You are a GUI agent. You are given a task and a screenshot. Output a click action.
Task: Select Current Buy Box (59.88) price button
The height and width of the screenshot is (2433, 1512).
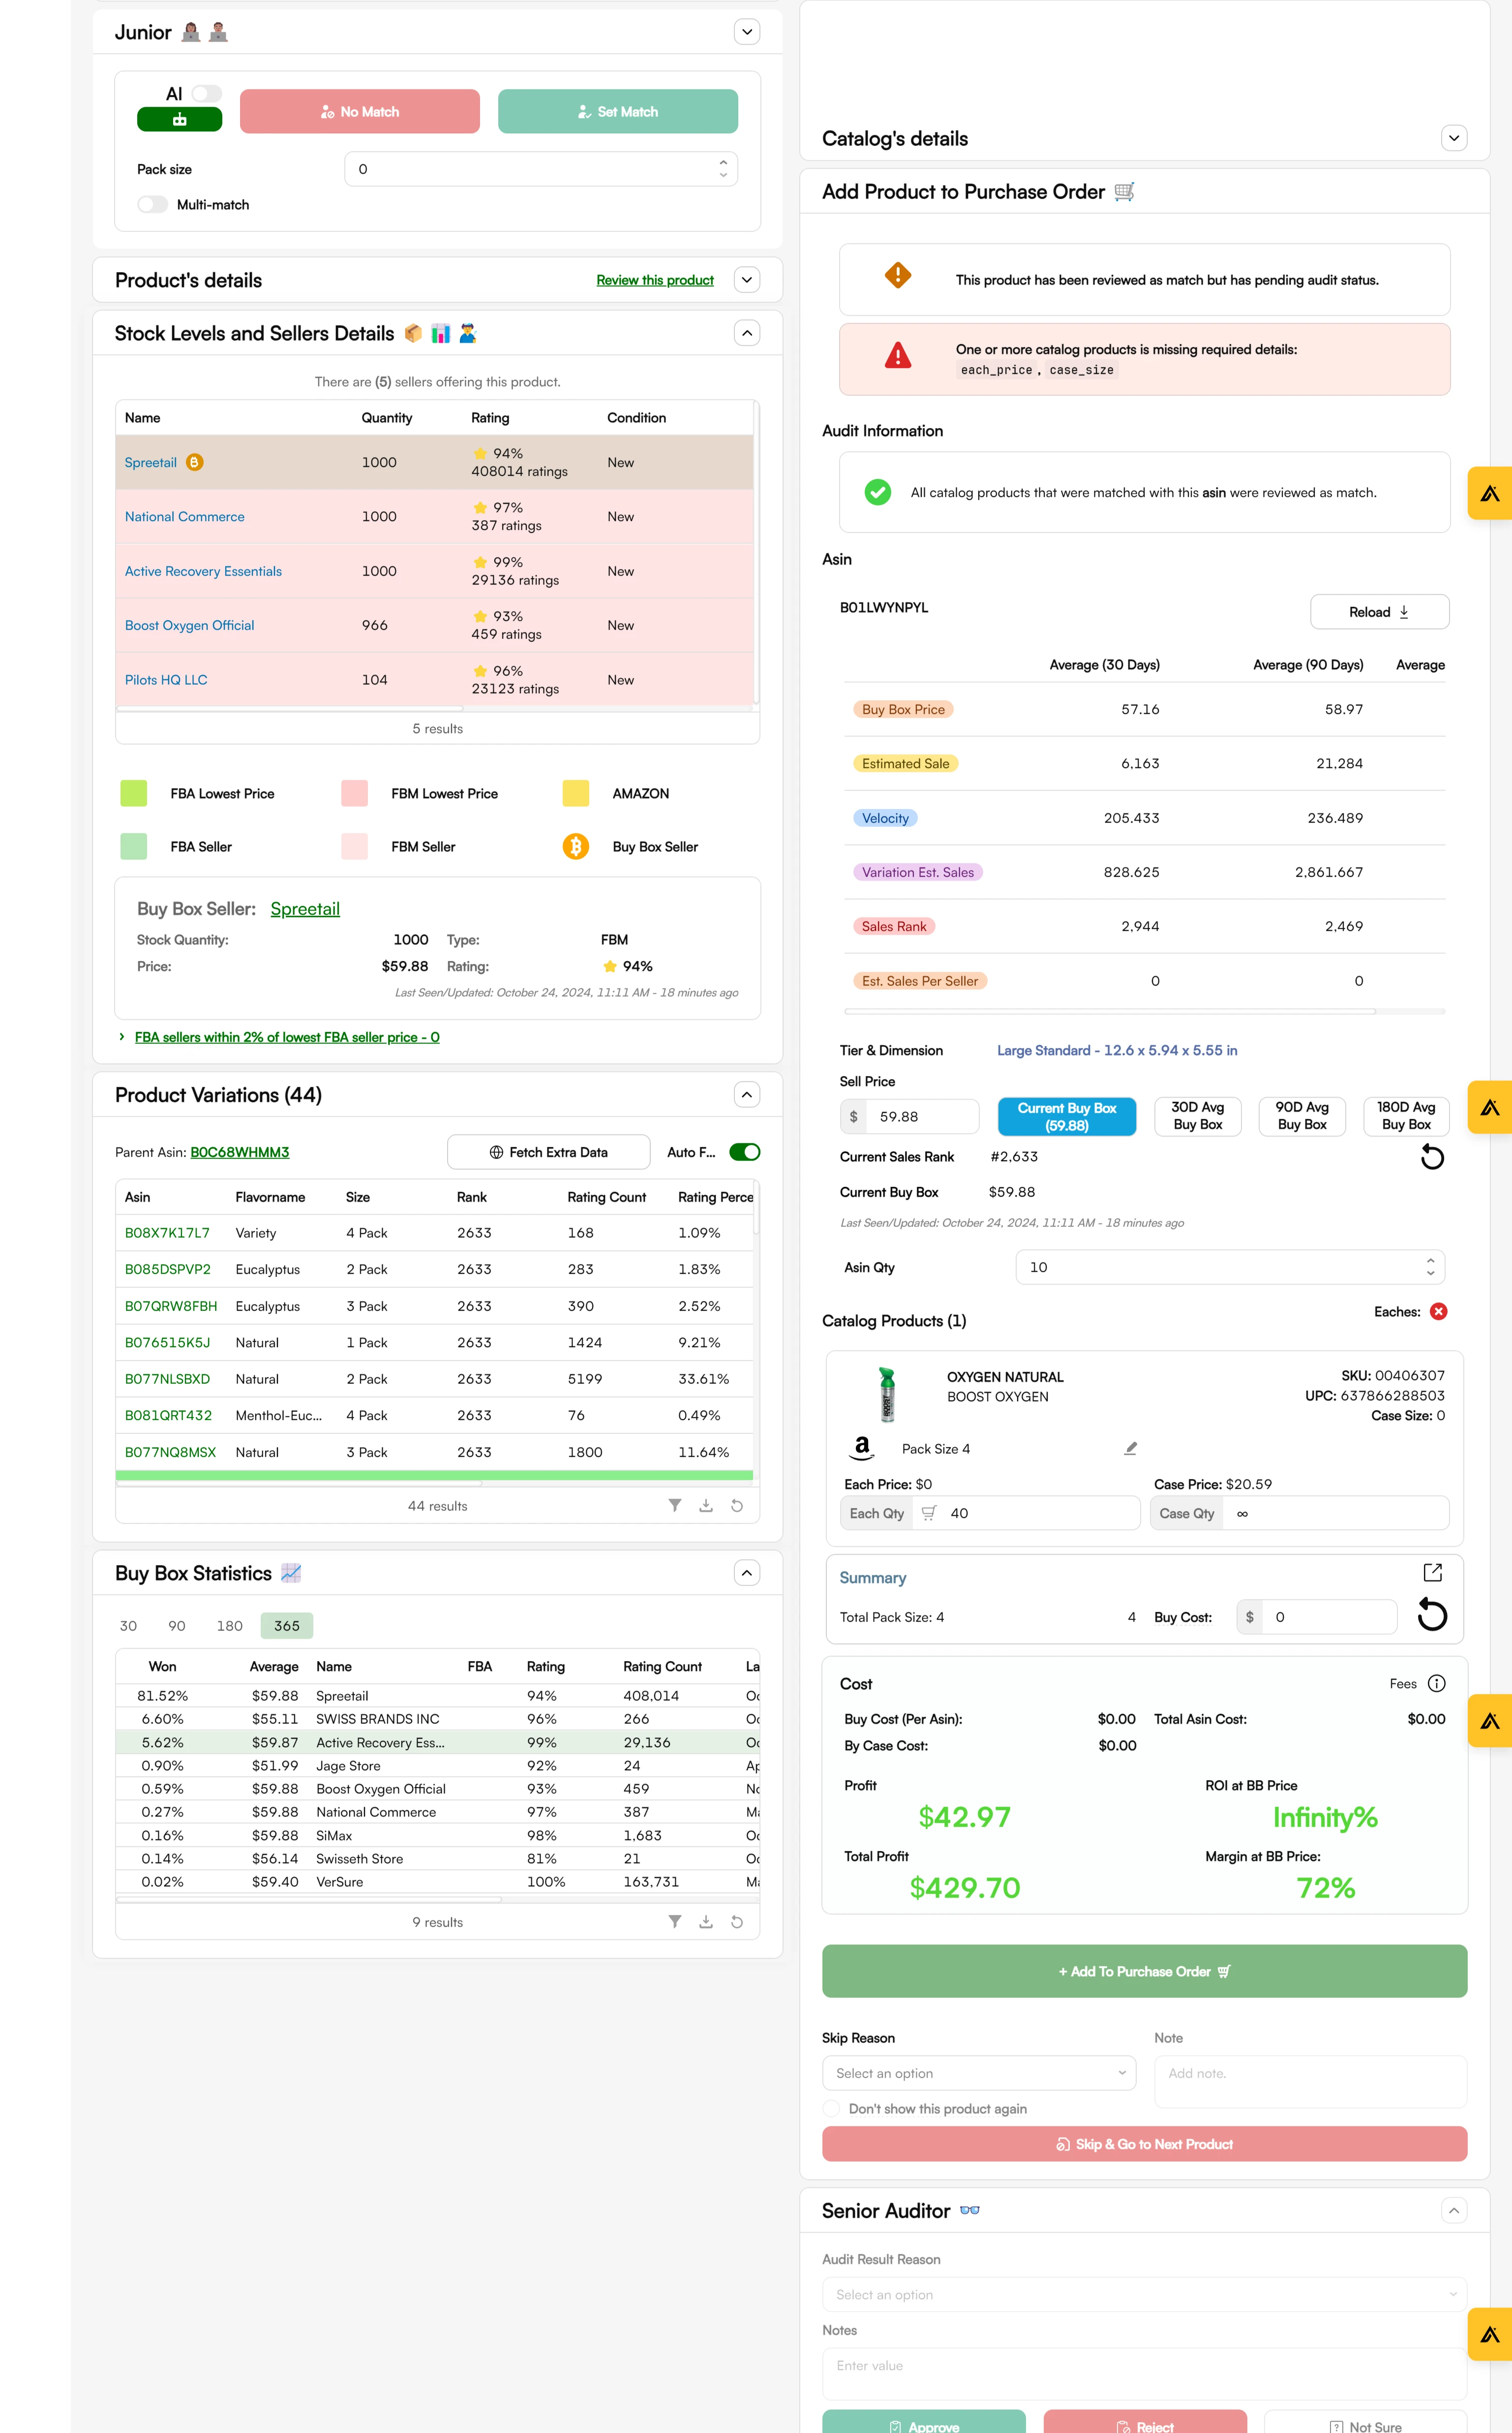click(x=1067, y=1116)
